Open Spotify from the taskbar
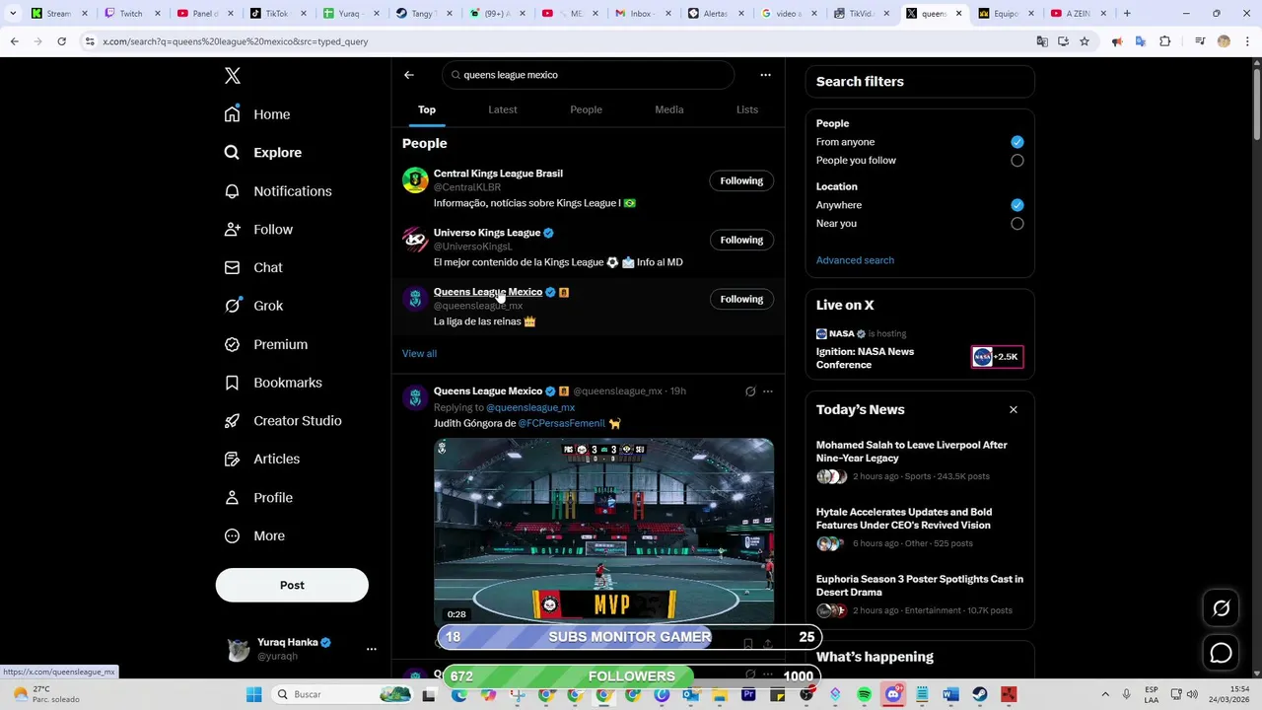Viewport: 1262px width, 710px height. 865,694
